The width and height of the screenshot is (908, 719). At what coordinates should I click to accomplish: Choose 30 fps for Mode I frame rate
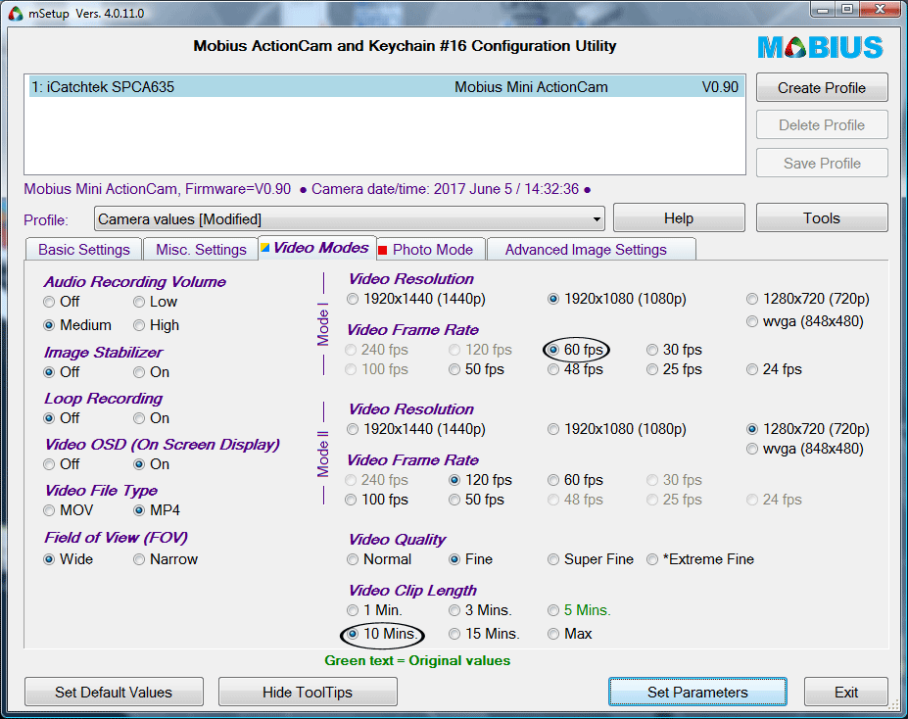pyautogui.click(x=674, y=350)
